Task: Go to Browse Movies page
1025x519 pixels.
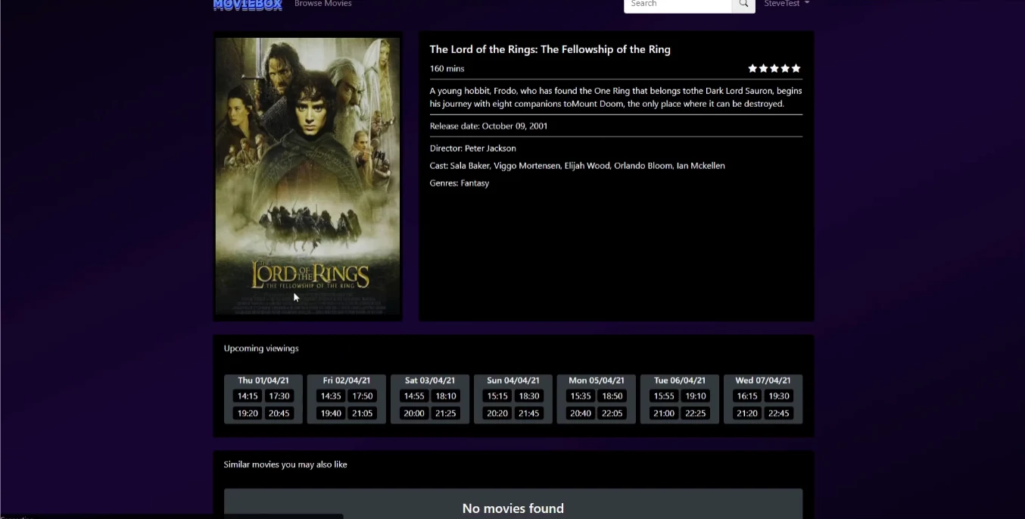Action: 323,4
